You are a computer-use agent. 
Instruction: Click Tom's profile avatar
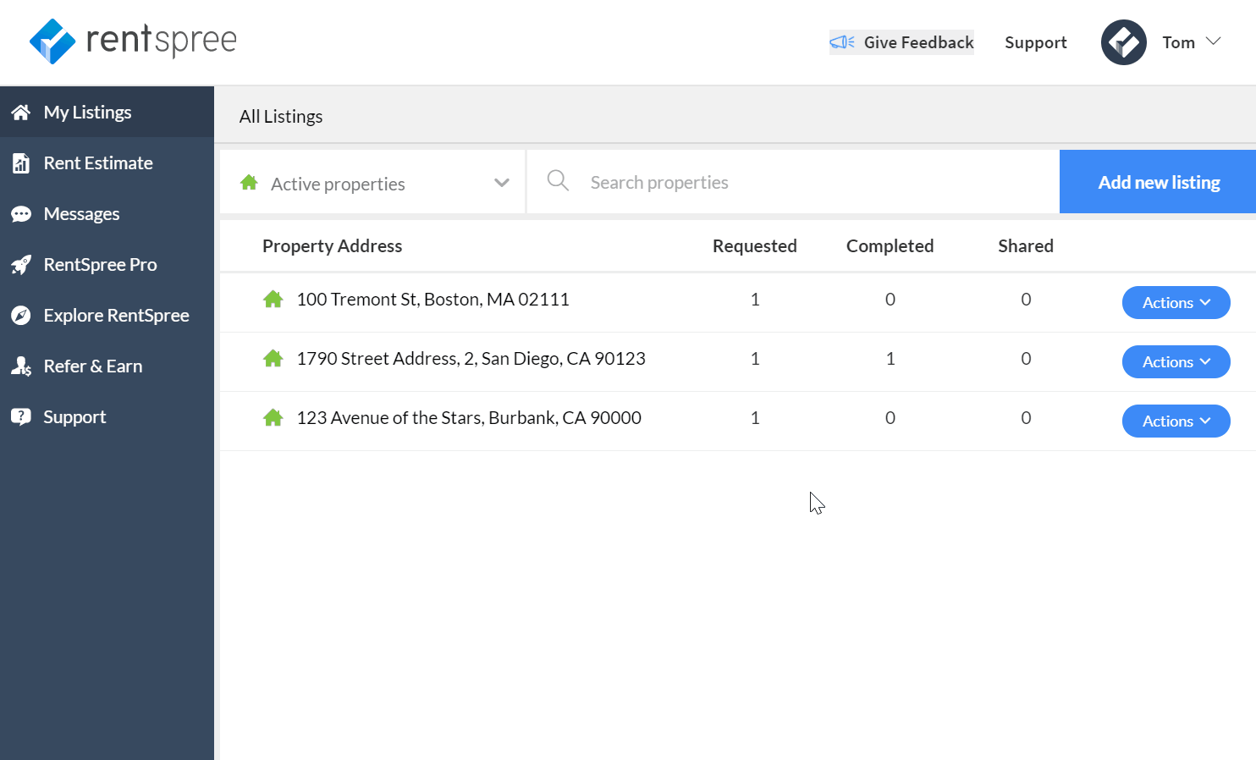[x=1123, y=42]
